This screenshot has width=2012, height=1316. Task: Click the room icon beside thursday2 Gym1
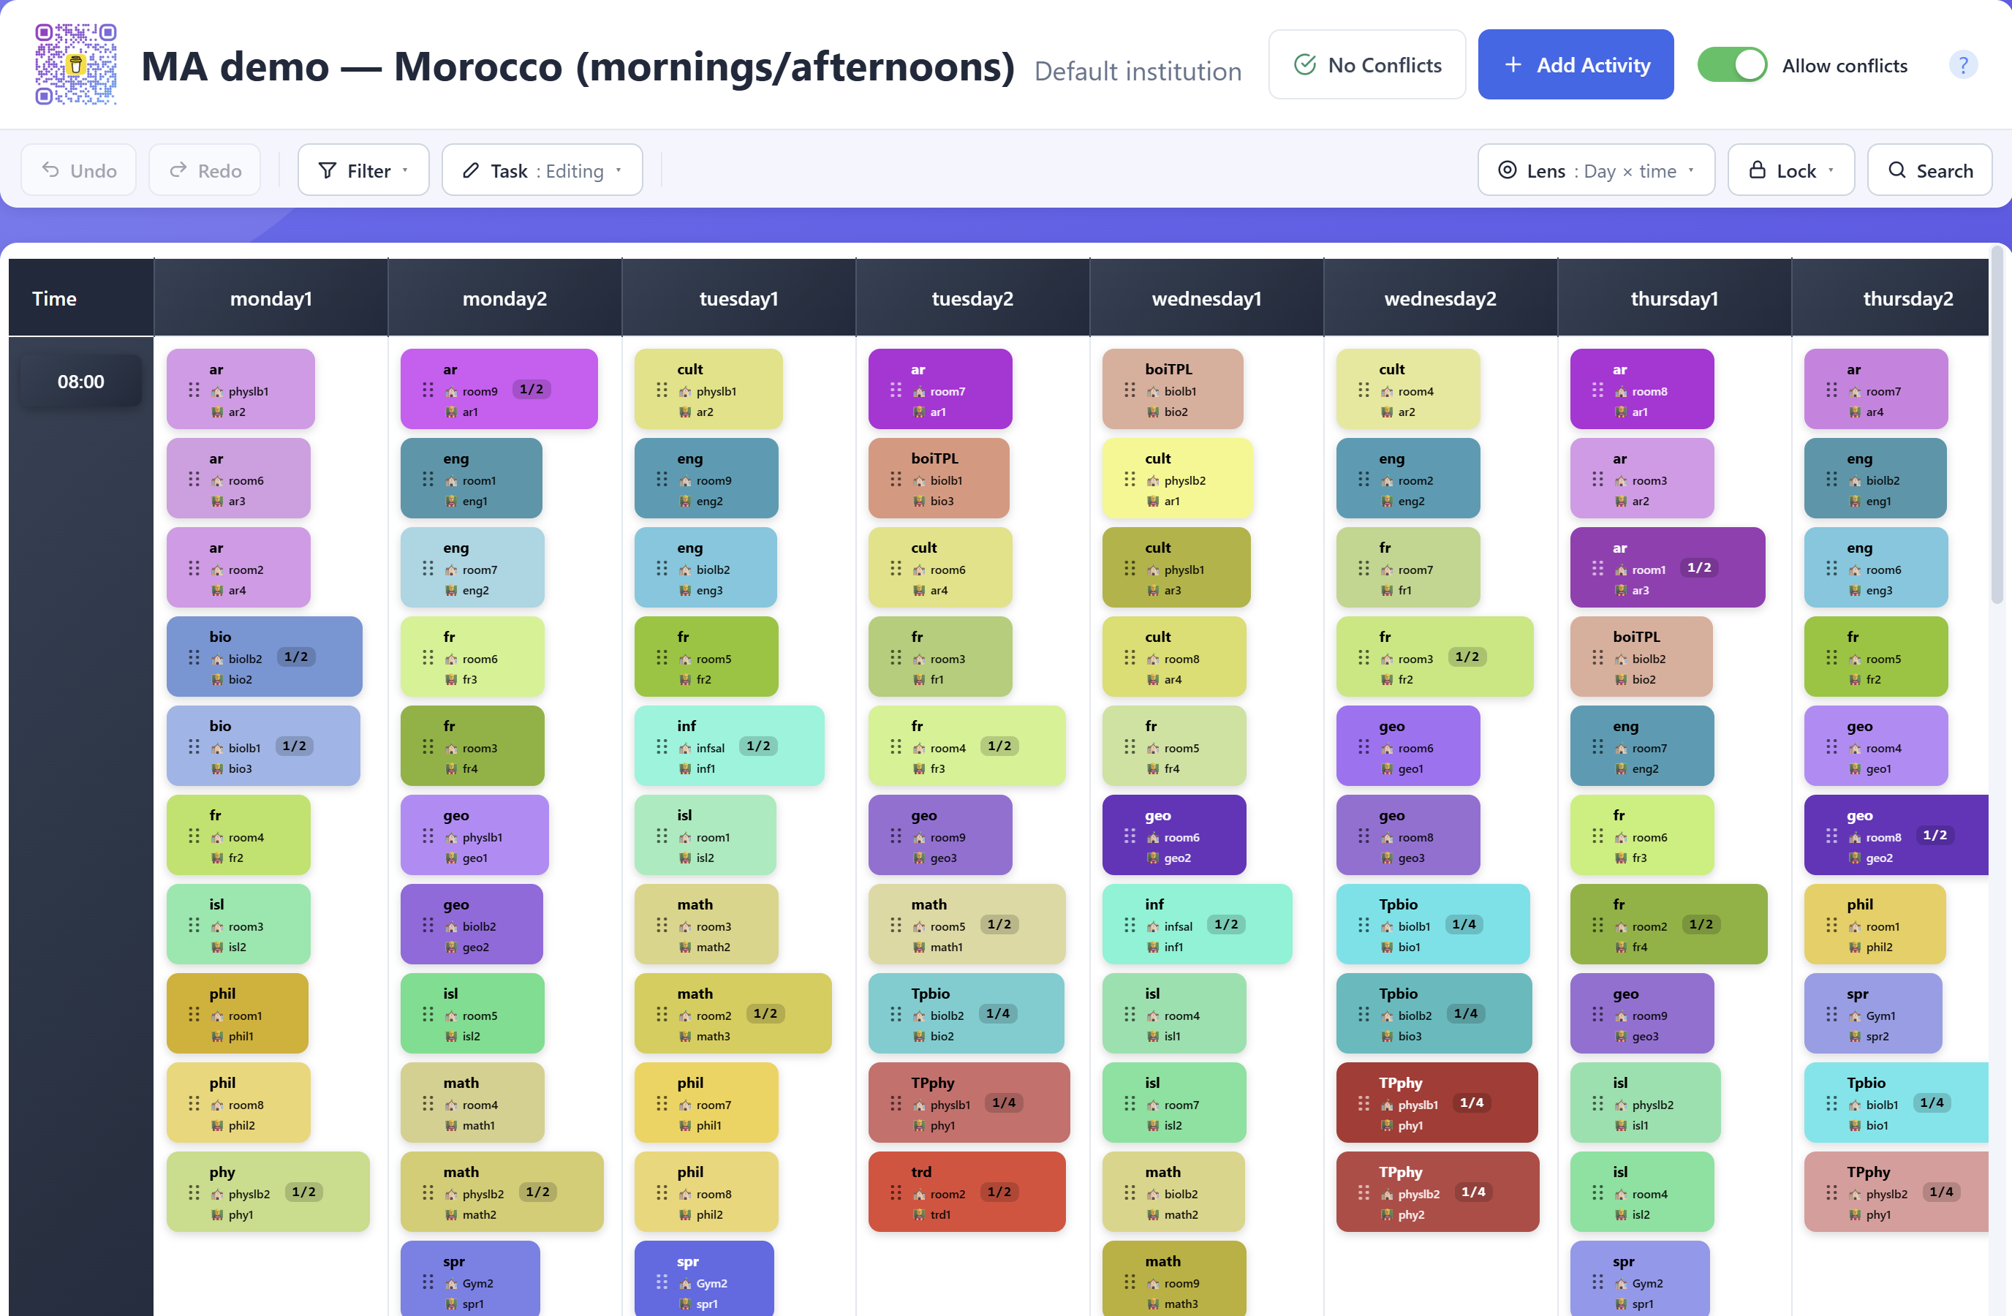coord(1855,1016)
